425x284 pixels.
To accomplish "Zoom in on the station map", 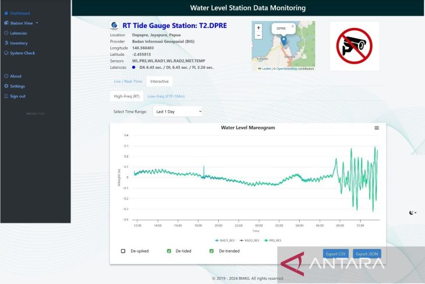I will point(258,27).
